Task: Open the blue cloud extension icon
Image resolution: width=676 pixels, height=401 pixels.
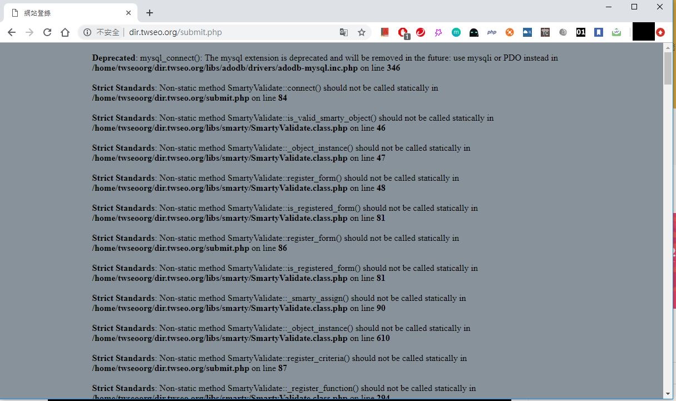Action: pos(527,32)
